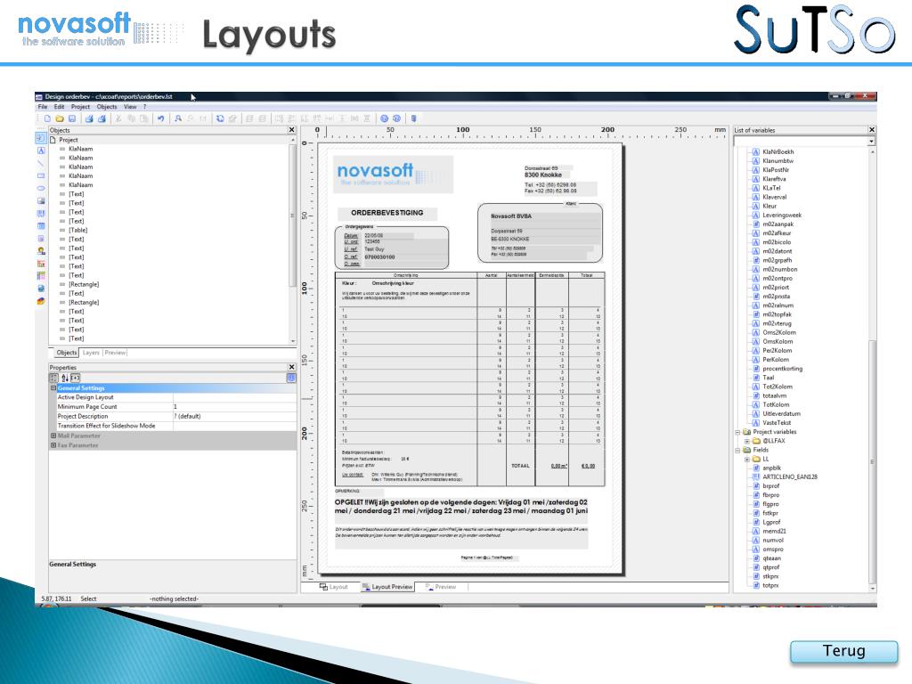912x684 pixels.
Task: Select the [Table] object in tree
Action: (78, 231)
